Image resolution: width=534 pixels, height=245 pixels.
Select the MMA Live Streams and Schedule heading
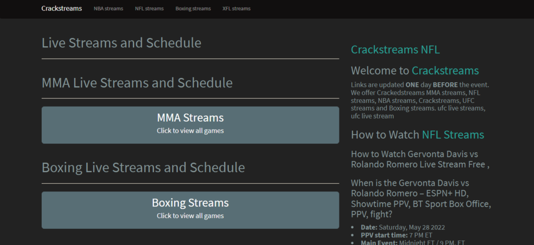point(137,83)
